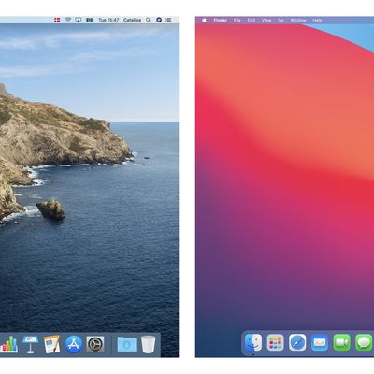Check the battery status icon
The width and height of the screenshot is (374, 374).
click(x=90, y=20)
